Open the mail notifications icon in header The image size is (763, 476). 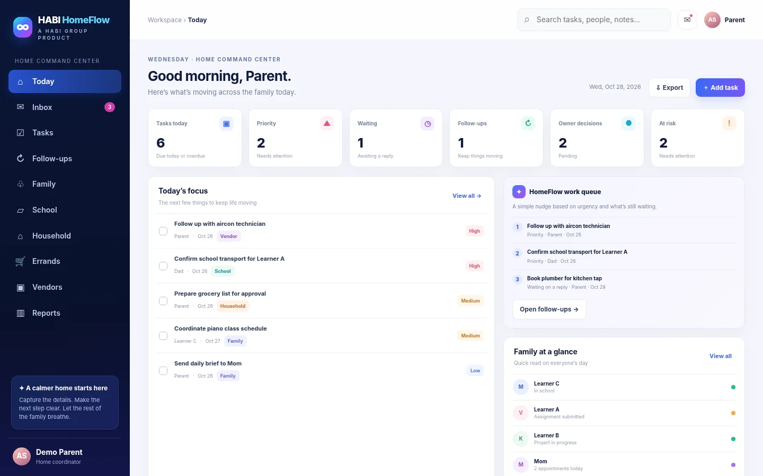[x=687, y=20]
